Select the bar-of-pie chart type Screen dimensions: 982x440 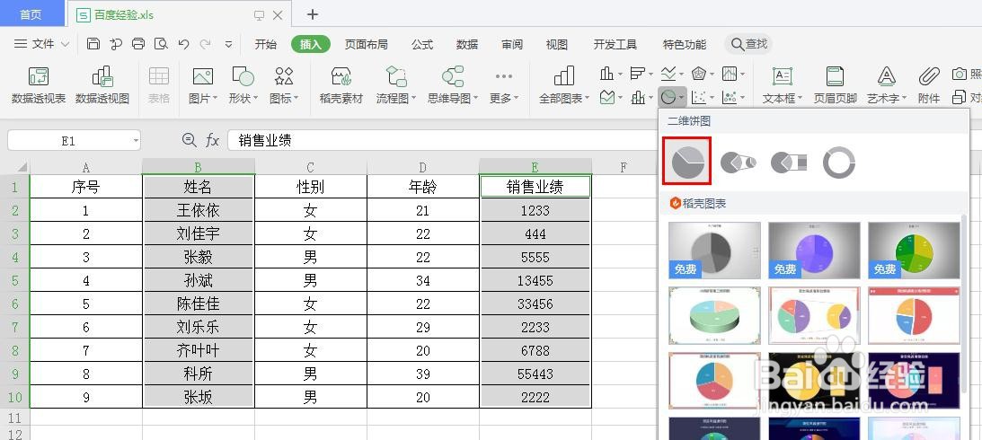pyautogui.click(x=789, y=163)
